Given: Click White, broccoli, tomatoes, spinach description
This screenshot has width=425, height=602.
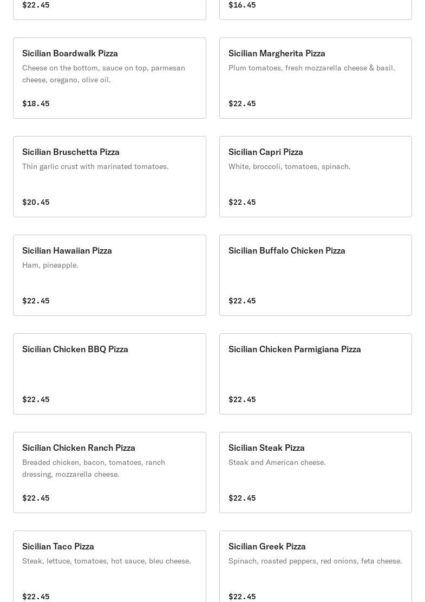Looking at the screenshot, I should 290,167.
